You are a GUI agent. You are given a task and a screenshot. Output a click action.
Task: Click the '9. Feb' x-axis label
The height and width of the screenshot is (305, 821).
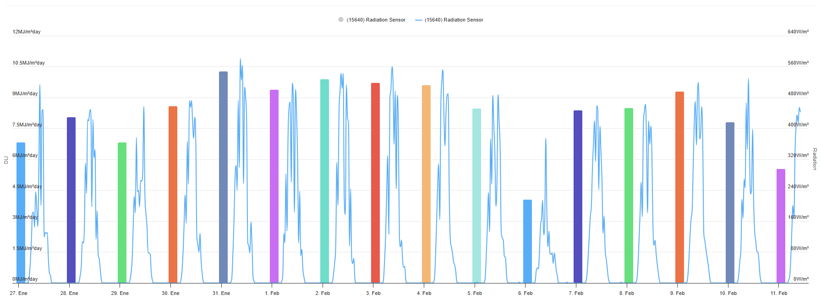point(678,293)
